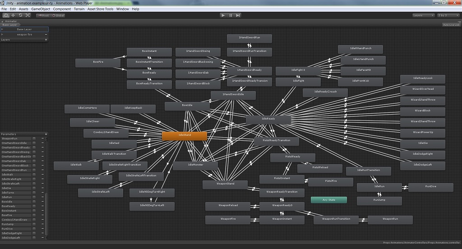Select the Scale transform tool
Image resolution: width=462 pixels, height=249 pixels.
(x=28, y=15)
